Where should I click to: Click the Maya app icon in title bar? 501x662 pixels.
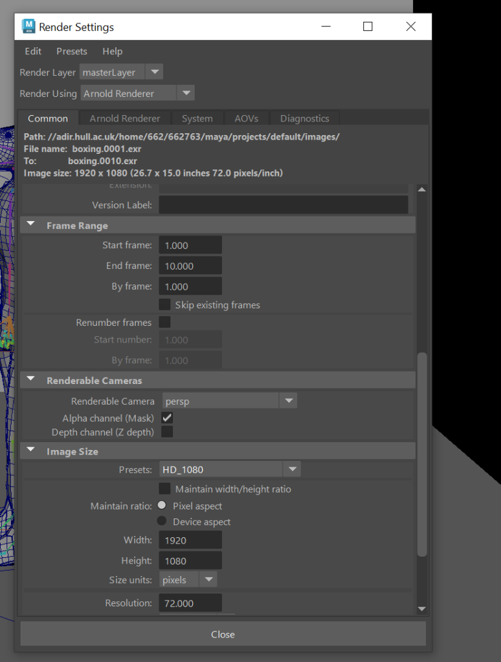click(28, 27)
